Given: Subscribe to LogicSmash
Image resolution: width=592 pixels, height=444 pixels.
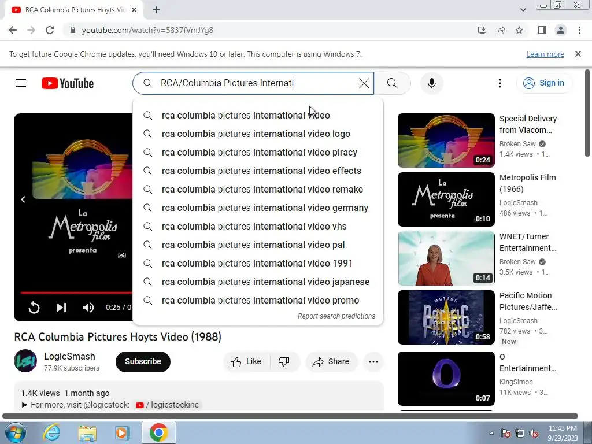Looking at the screenshot, I should point(143,362).
